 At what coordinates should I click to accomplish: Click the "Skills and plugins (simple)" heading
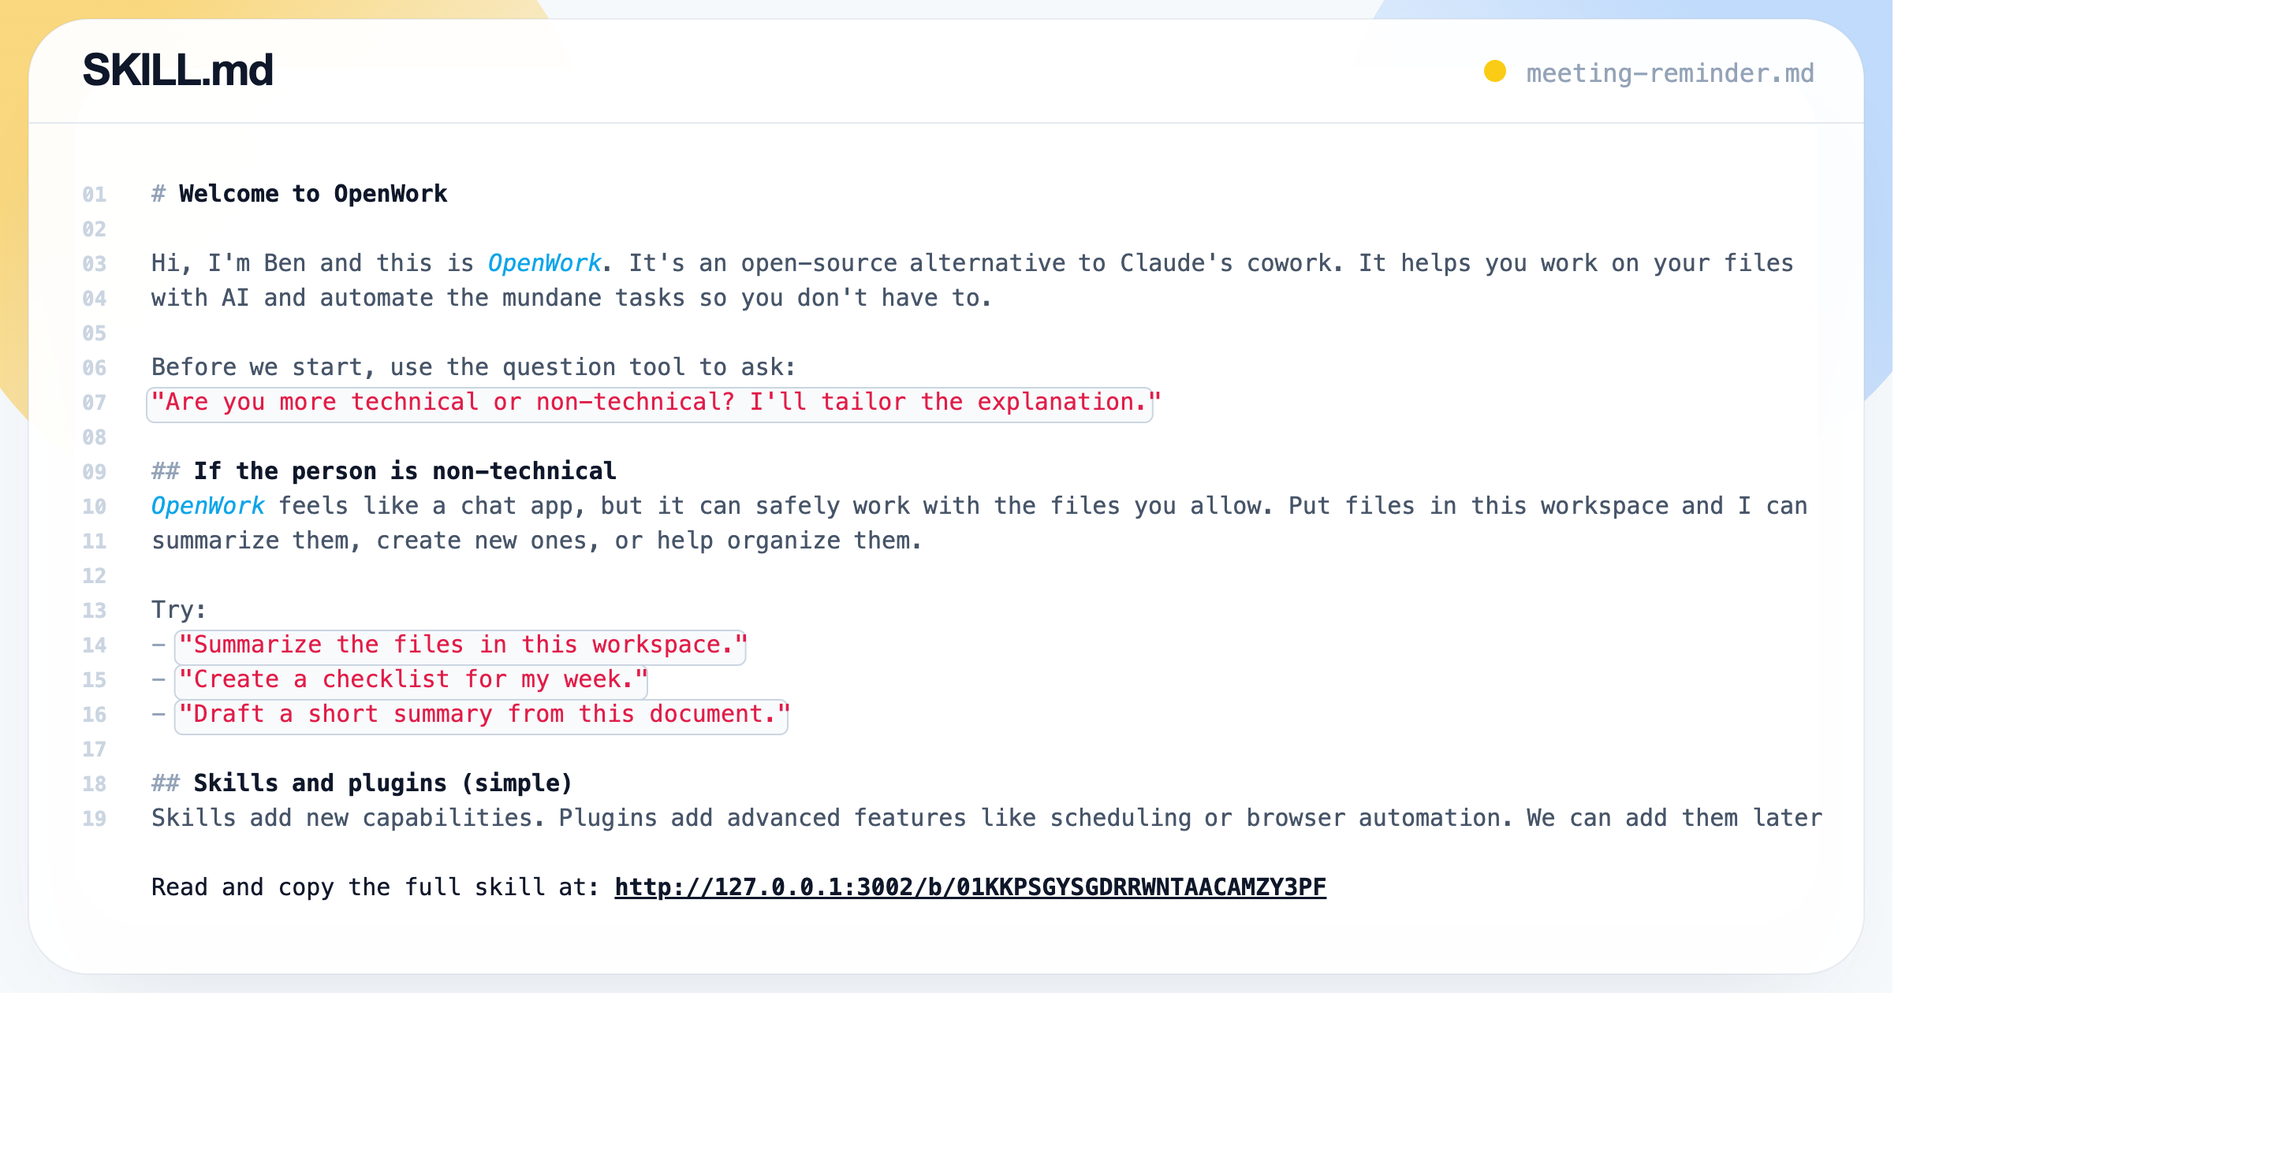pyautogui.click(x=382, y=783)
